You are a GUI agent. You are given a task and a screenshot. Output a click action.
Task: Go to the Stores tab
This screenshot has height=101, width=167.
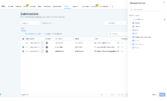tap(26, 6)
